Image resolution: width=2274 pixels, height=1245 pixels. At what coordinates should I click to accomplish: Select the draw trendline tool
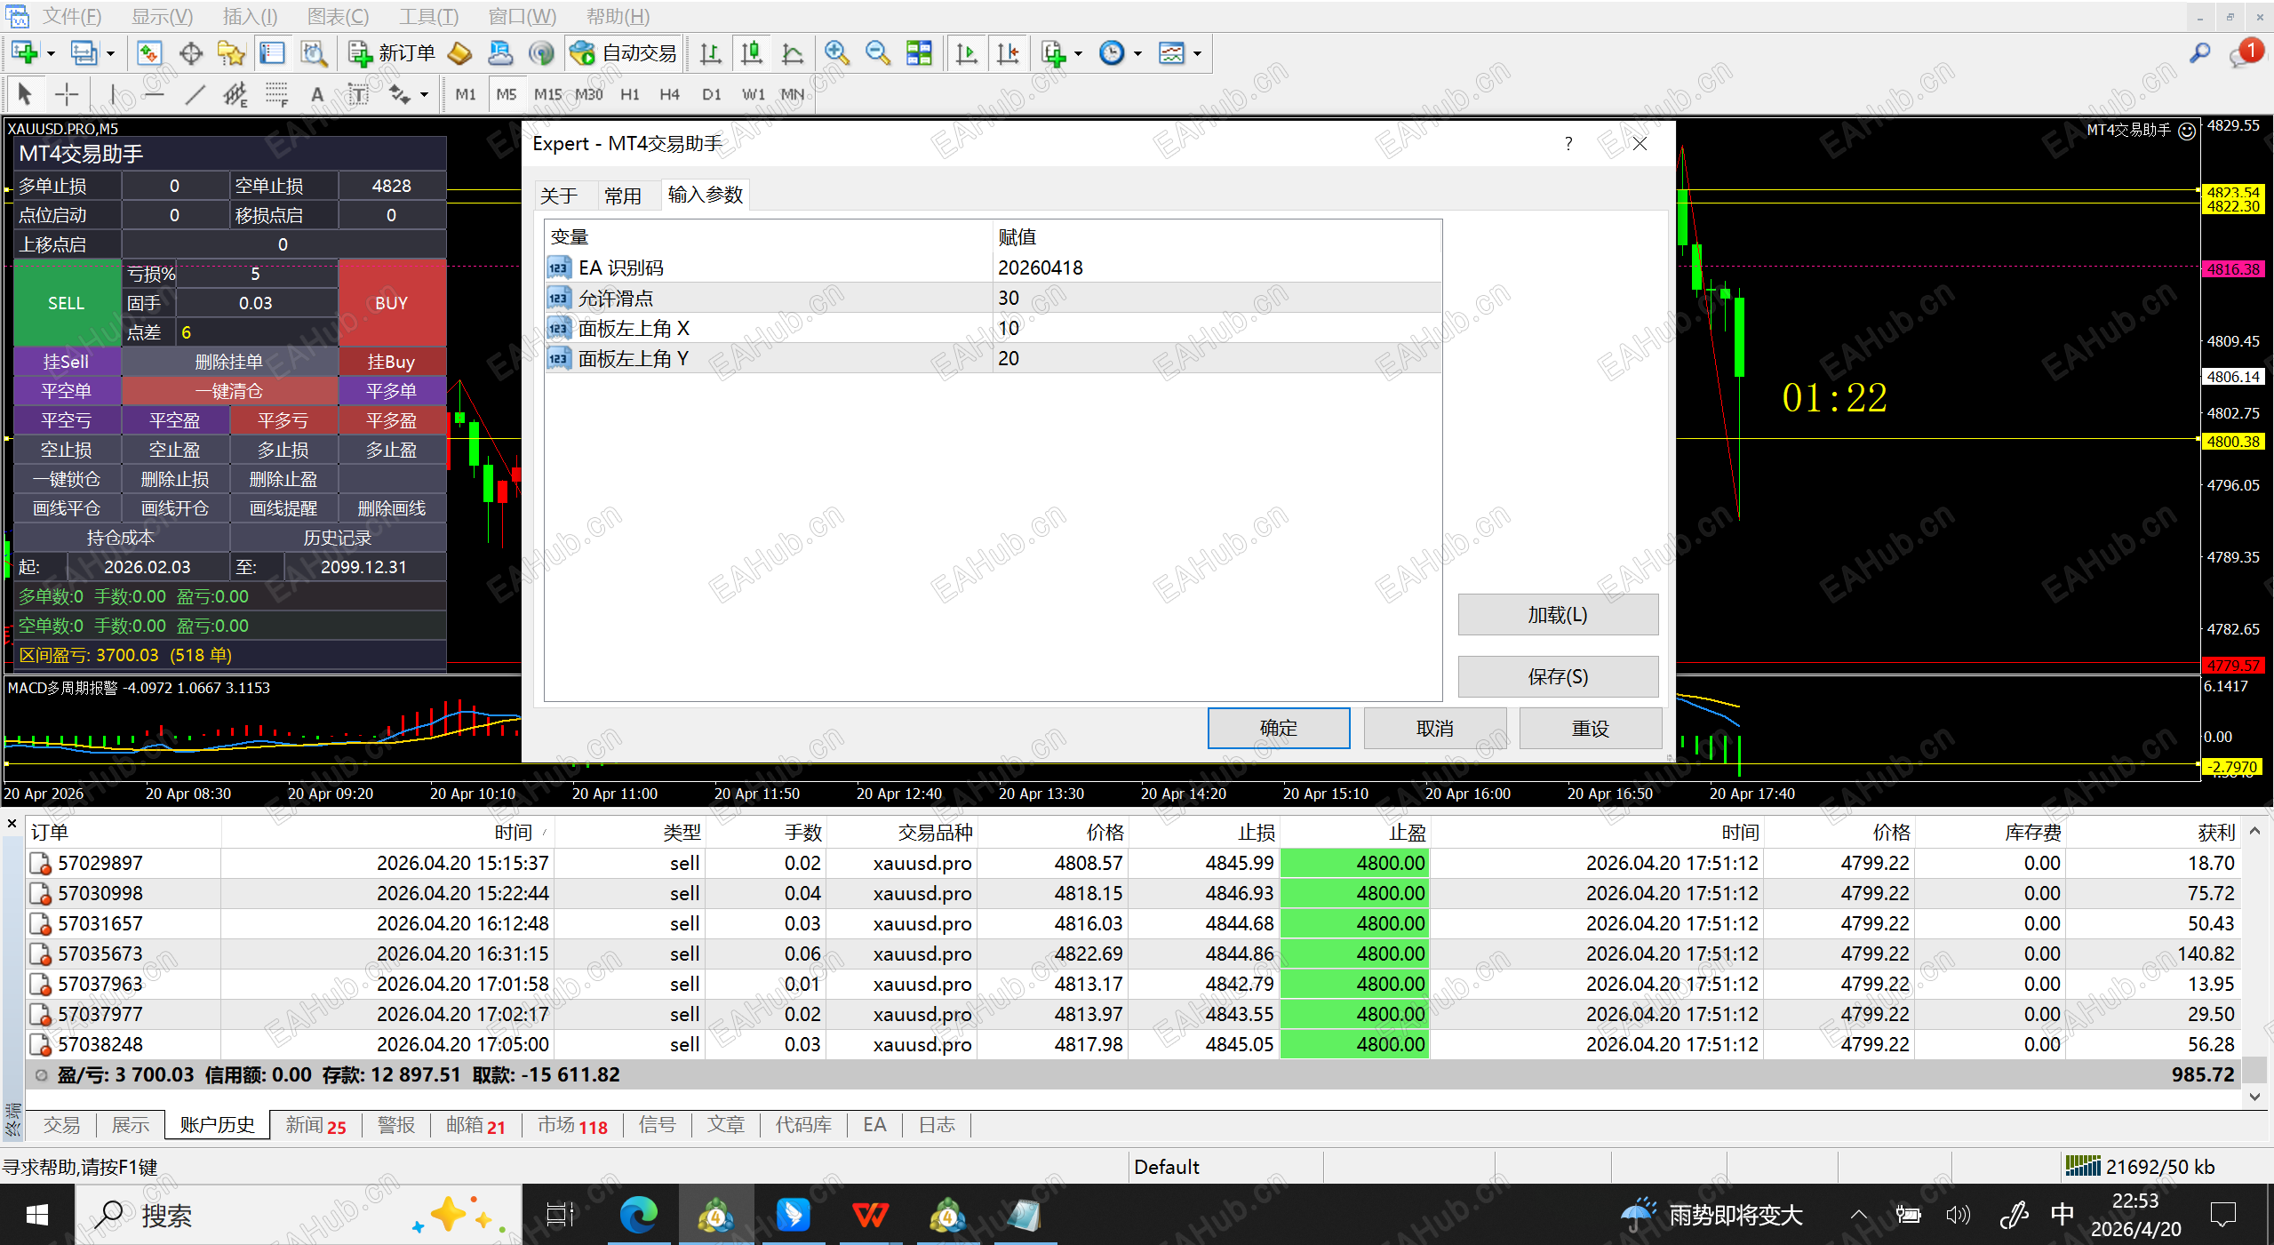[x=195, y=94]
